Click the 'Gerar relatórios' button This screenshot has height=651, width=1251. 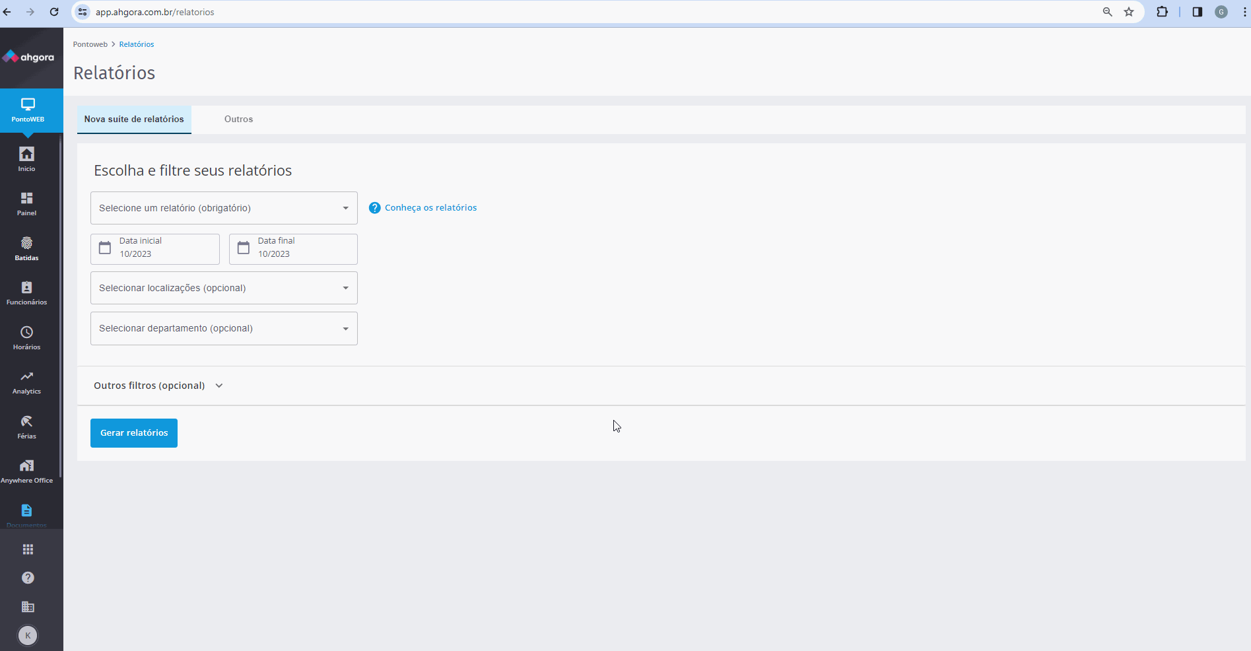pos(134,433)
